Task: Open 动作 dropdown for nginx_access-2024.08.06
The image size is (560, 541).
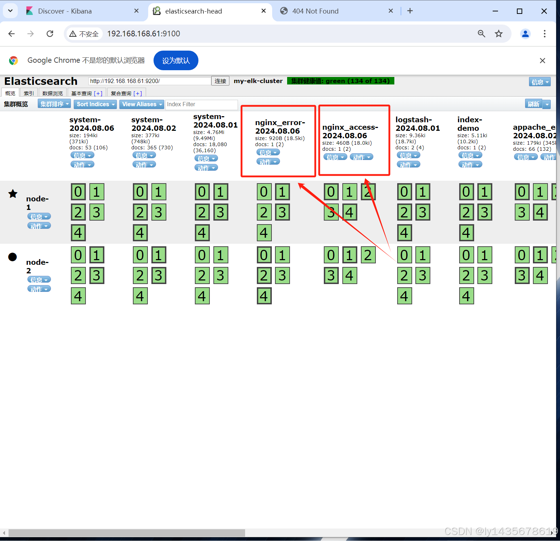Action: (362, 157)
